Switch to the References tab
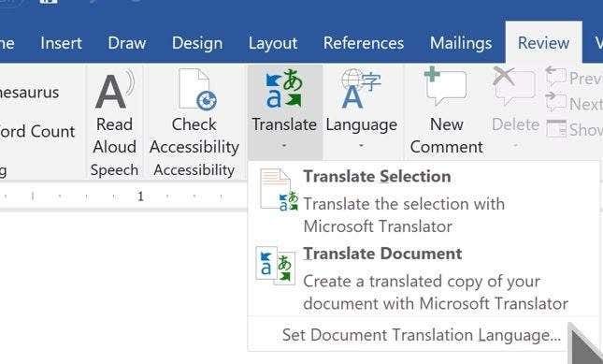This screenshot has width=603, height=364. [x=364, y=43]
